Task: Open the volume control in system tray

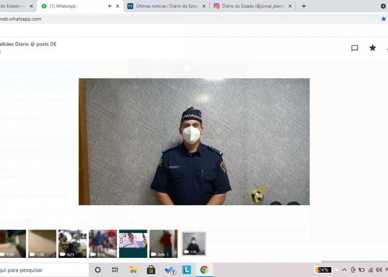Action: [379, 270]
